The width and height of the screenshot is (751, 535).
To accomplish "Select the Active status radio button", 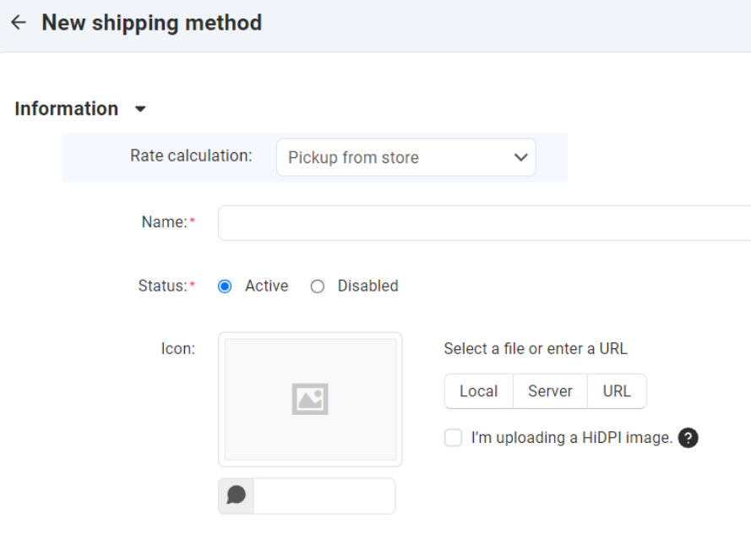I will click(x=225, y=287).
